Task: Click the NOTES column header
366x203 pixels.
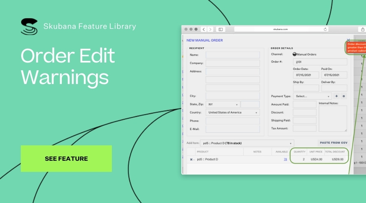Action: [x=257, y=152]
